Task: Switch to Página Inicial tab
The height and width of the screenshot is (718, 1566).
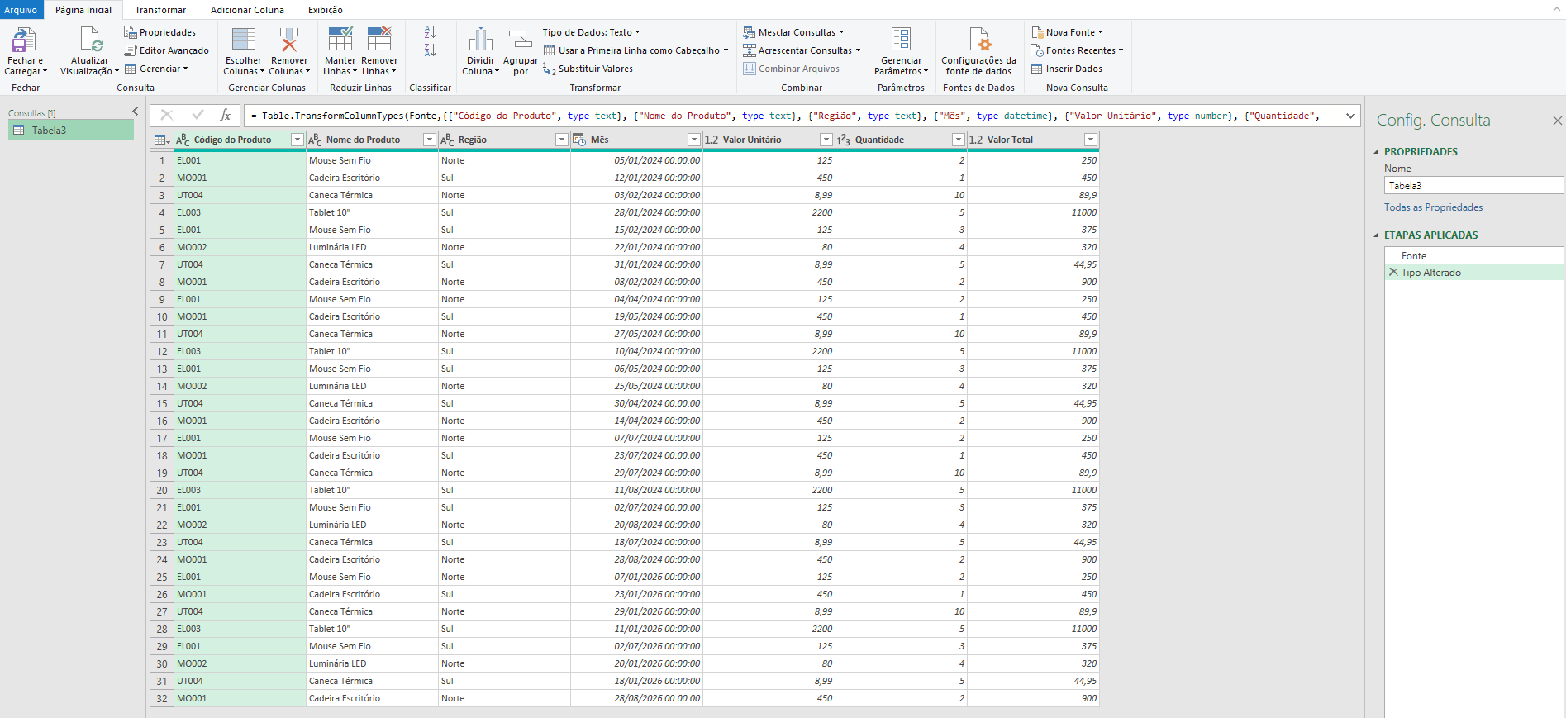Action: coord(83,10)
